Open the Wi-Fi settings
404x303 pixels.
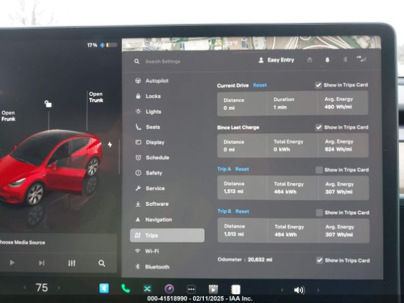147,251
